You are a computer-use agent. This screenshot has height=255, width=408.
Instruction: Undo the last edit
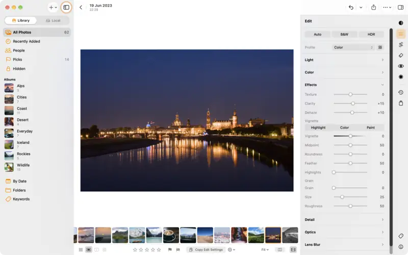(351, 7)
